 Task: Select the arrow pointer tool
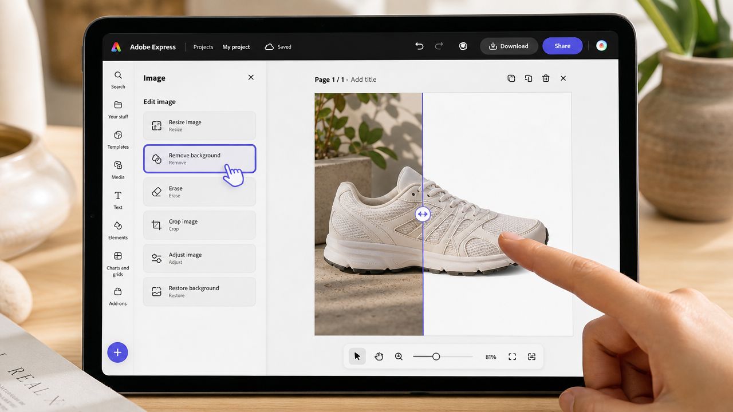click(357, 356)
